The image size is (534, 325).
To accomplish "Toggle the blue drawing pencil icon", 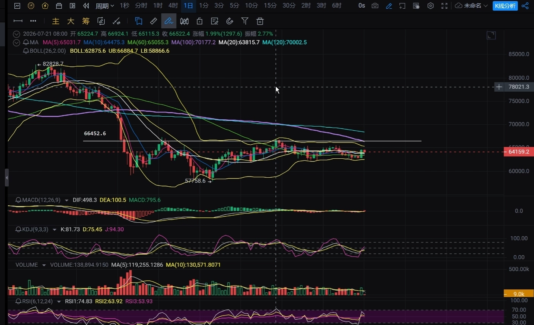I will 389,6.
